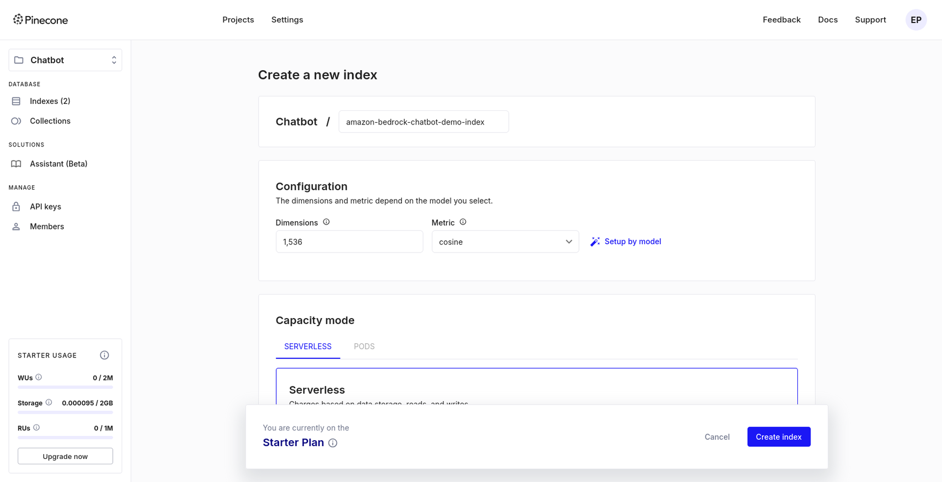Focus the Dimensions input field

pyautogui.click(x=349, y=242)
